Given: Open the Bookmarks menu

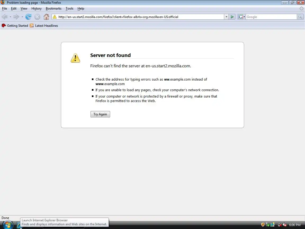Looking at the screenshot, I should coord(53,8).
